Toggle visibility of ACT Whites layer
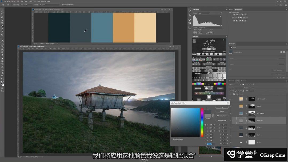 point(230,99)
